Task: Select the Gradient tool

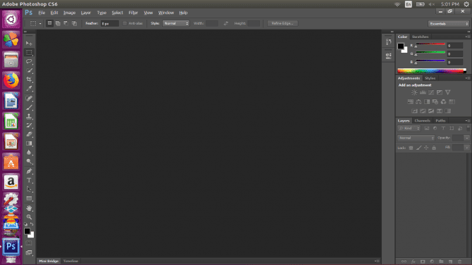Action: 29,143
